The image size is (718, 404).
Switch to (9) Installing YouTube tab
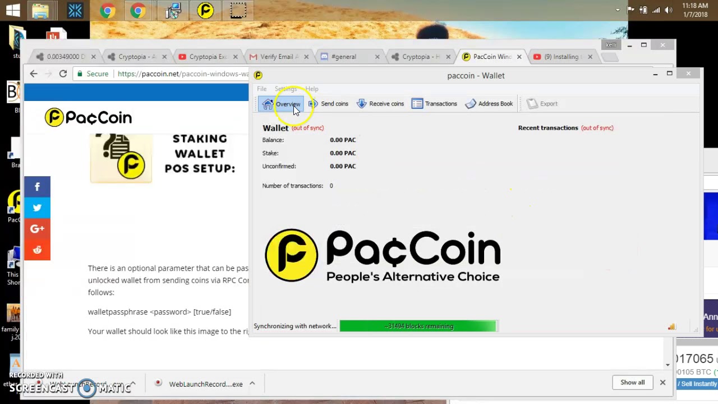point(563,57)
